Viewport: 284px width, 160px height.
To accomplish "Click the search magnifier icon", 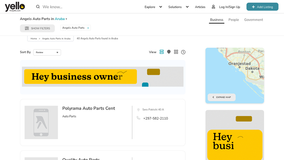I will (38, 7).
